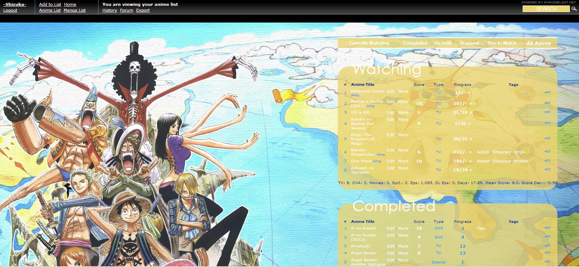Open Kill la Kill title

pos(360,112)
